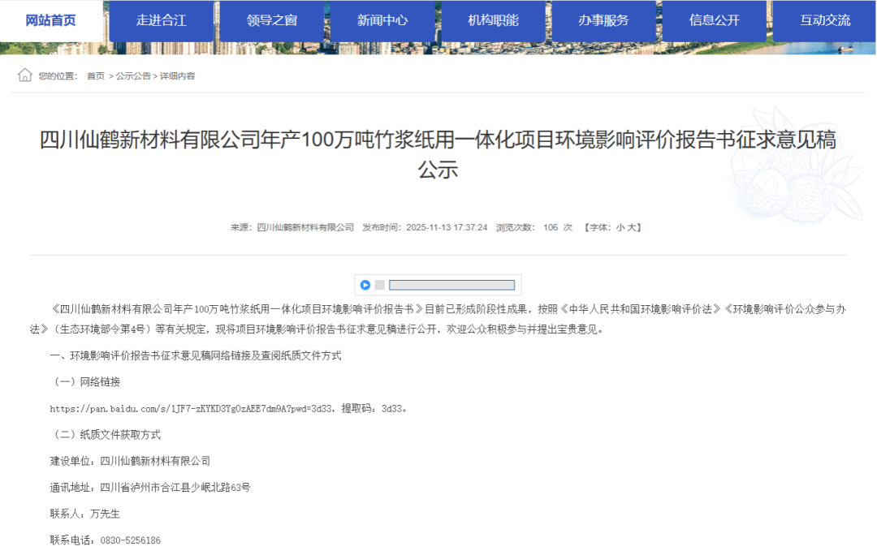Click 详细内容 in the breadcrumb
The width and height of the screenshot is (877, 555).
pos(177,76)
